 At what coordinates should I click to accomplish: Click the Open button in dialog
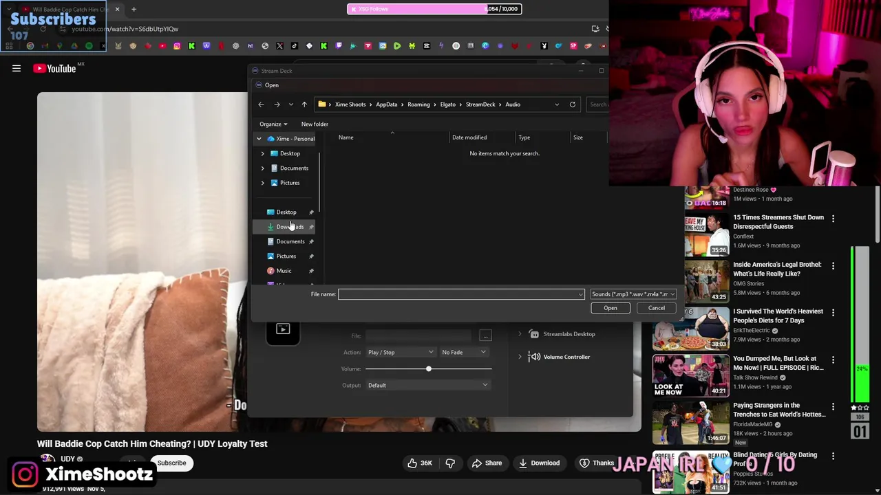[611, 308]
